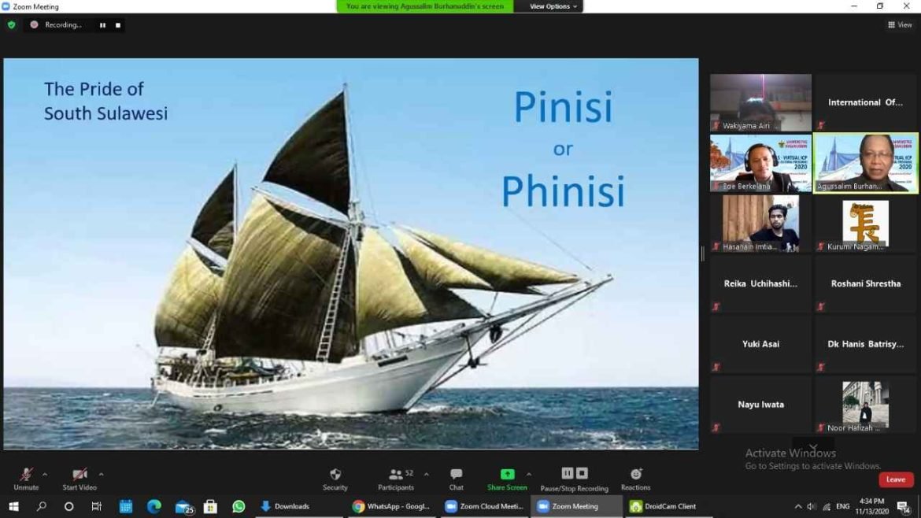Click the green encryption shield icon

pos(11,25)
